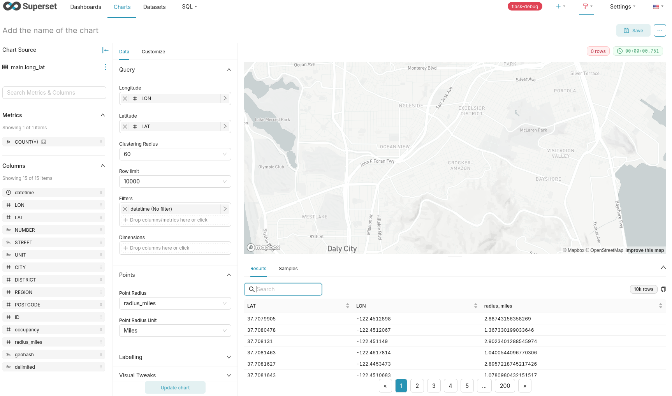Click the Save button

(x=633, y=30)
